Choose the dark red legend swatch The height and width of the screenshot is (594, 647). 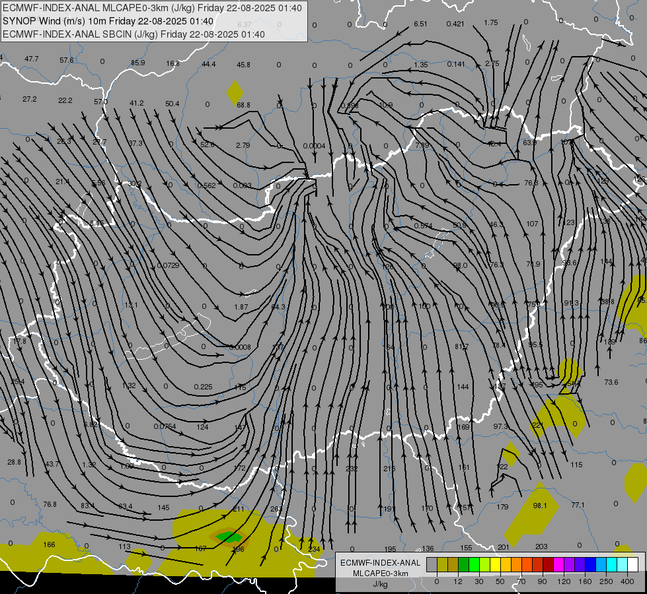point(548,564)
